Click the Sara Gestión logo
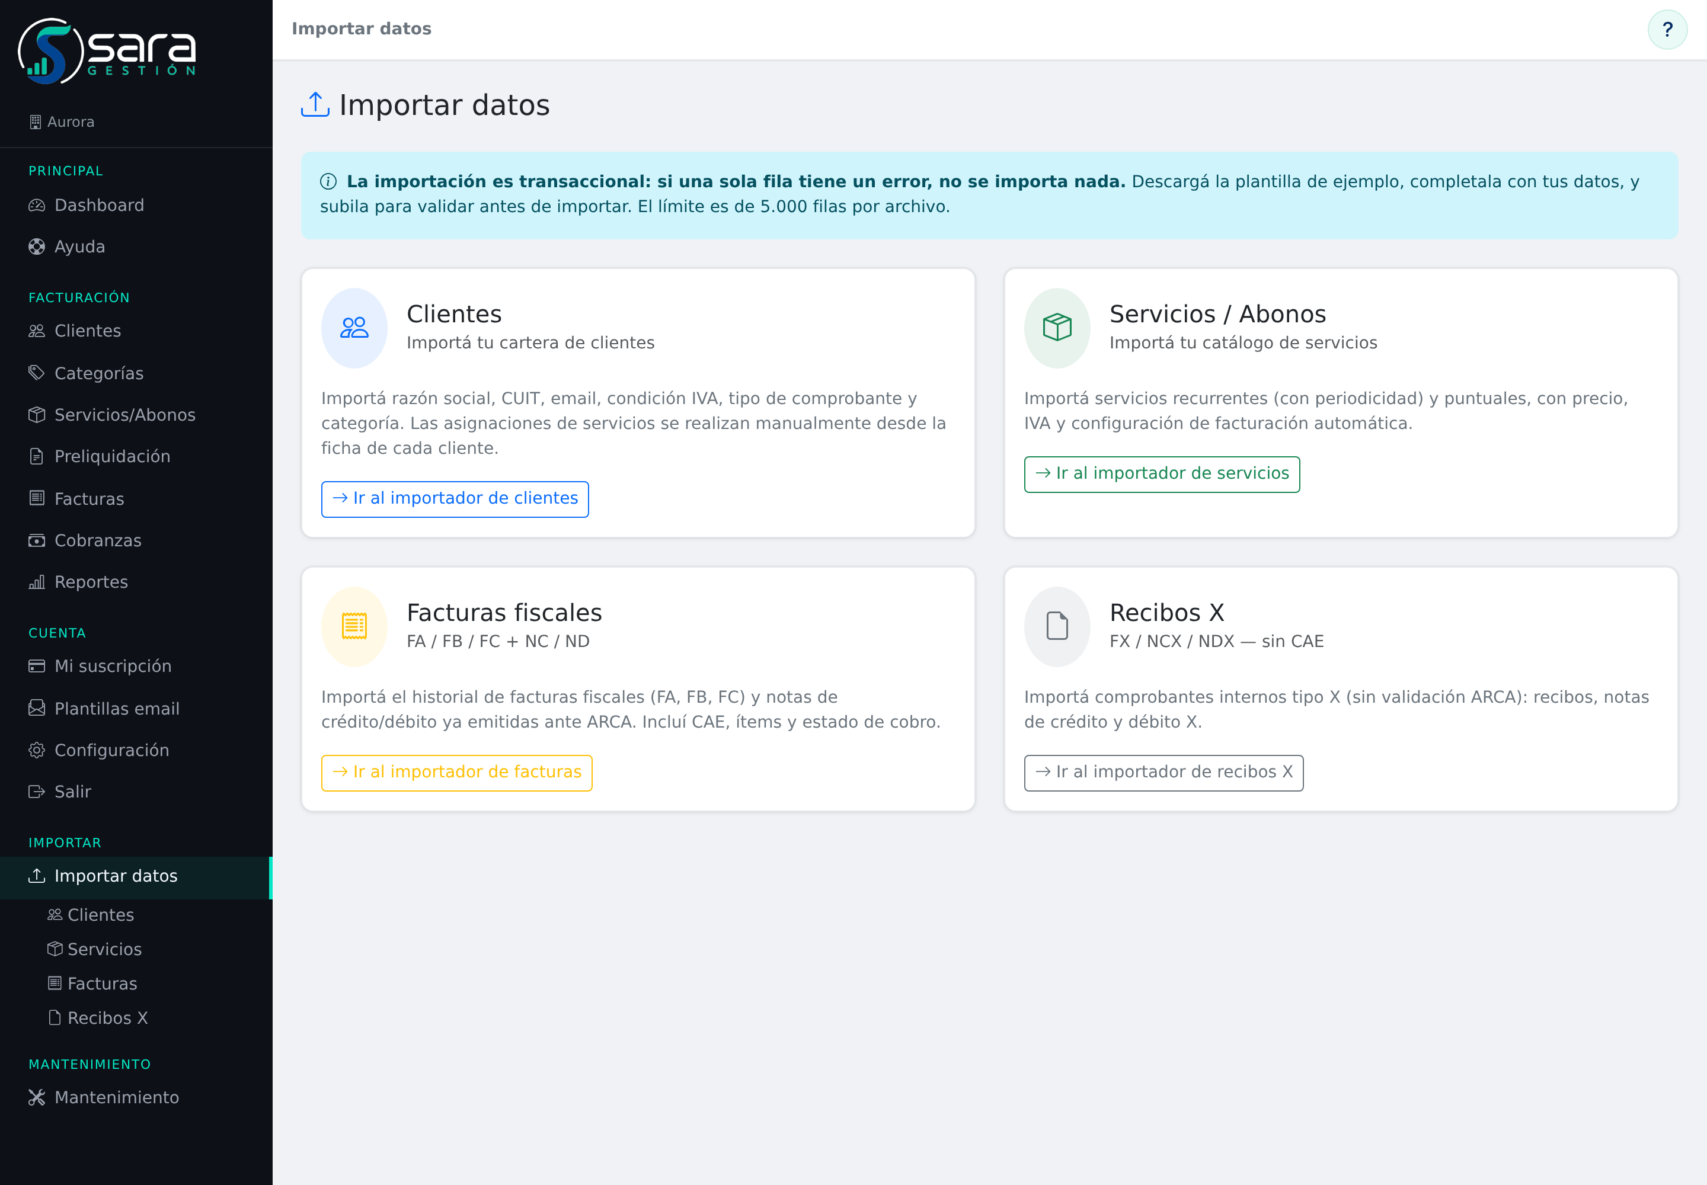1707x1185 pixels. pyautogui.click(x=107, y=50)
